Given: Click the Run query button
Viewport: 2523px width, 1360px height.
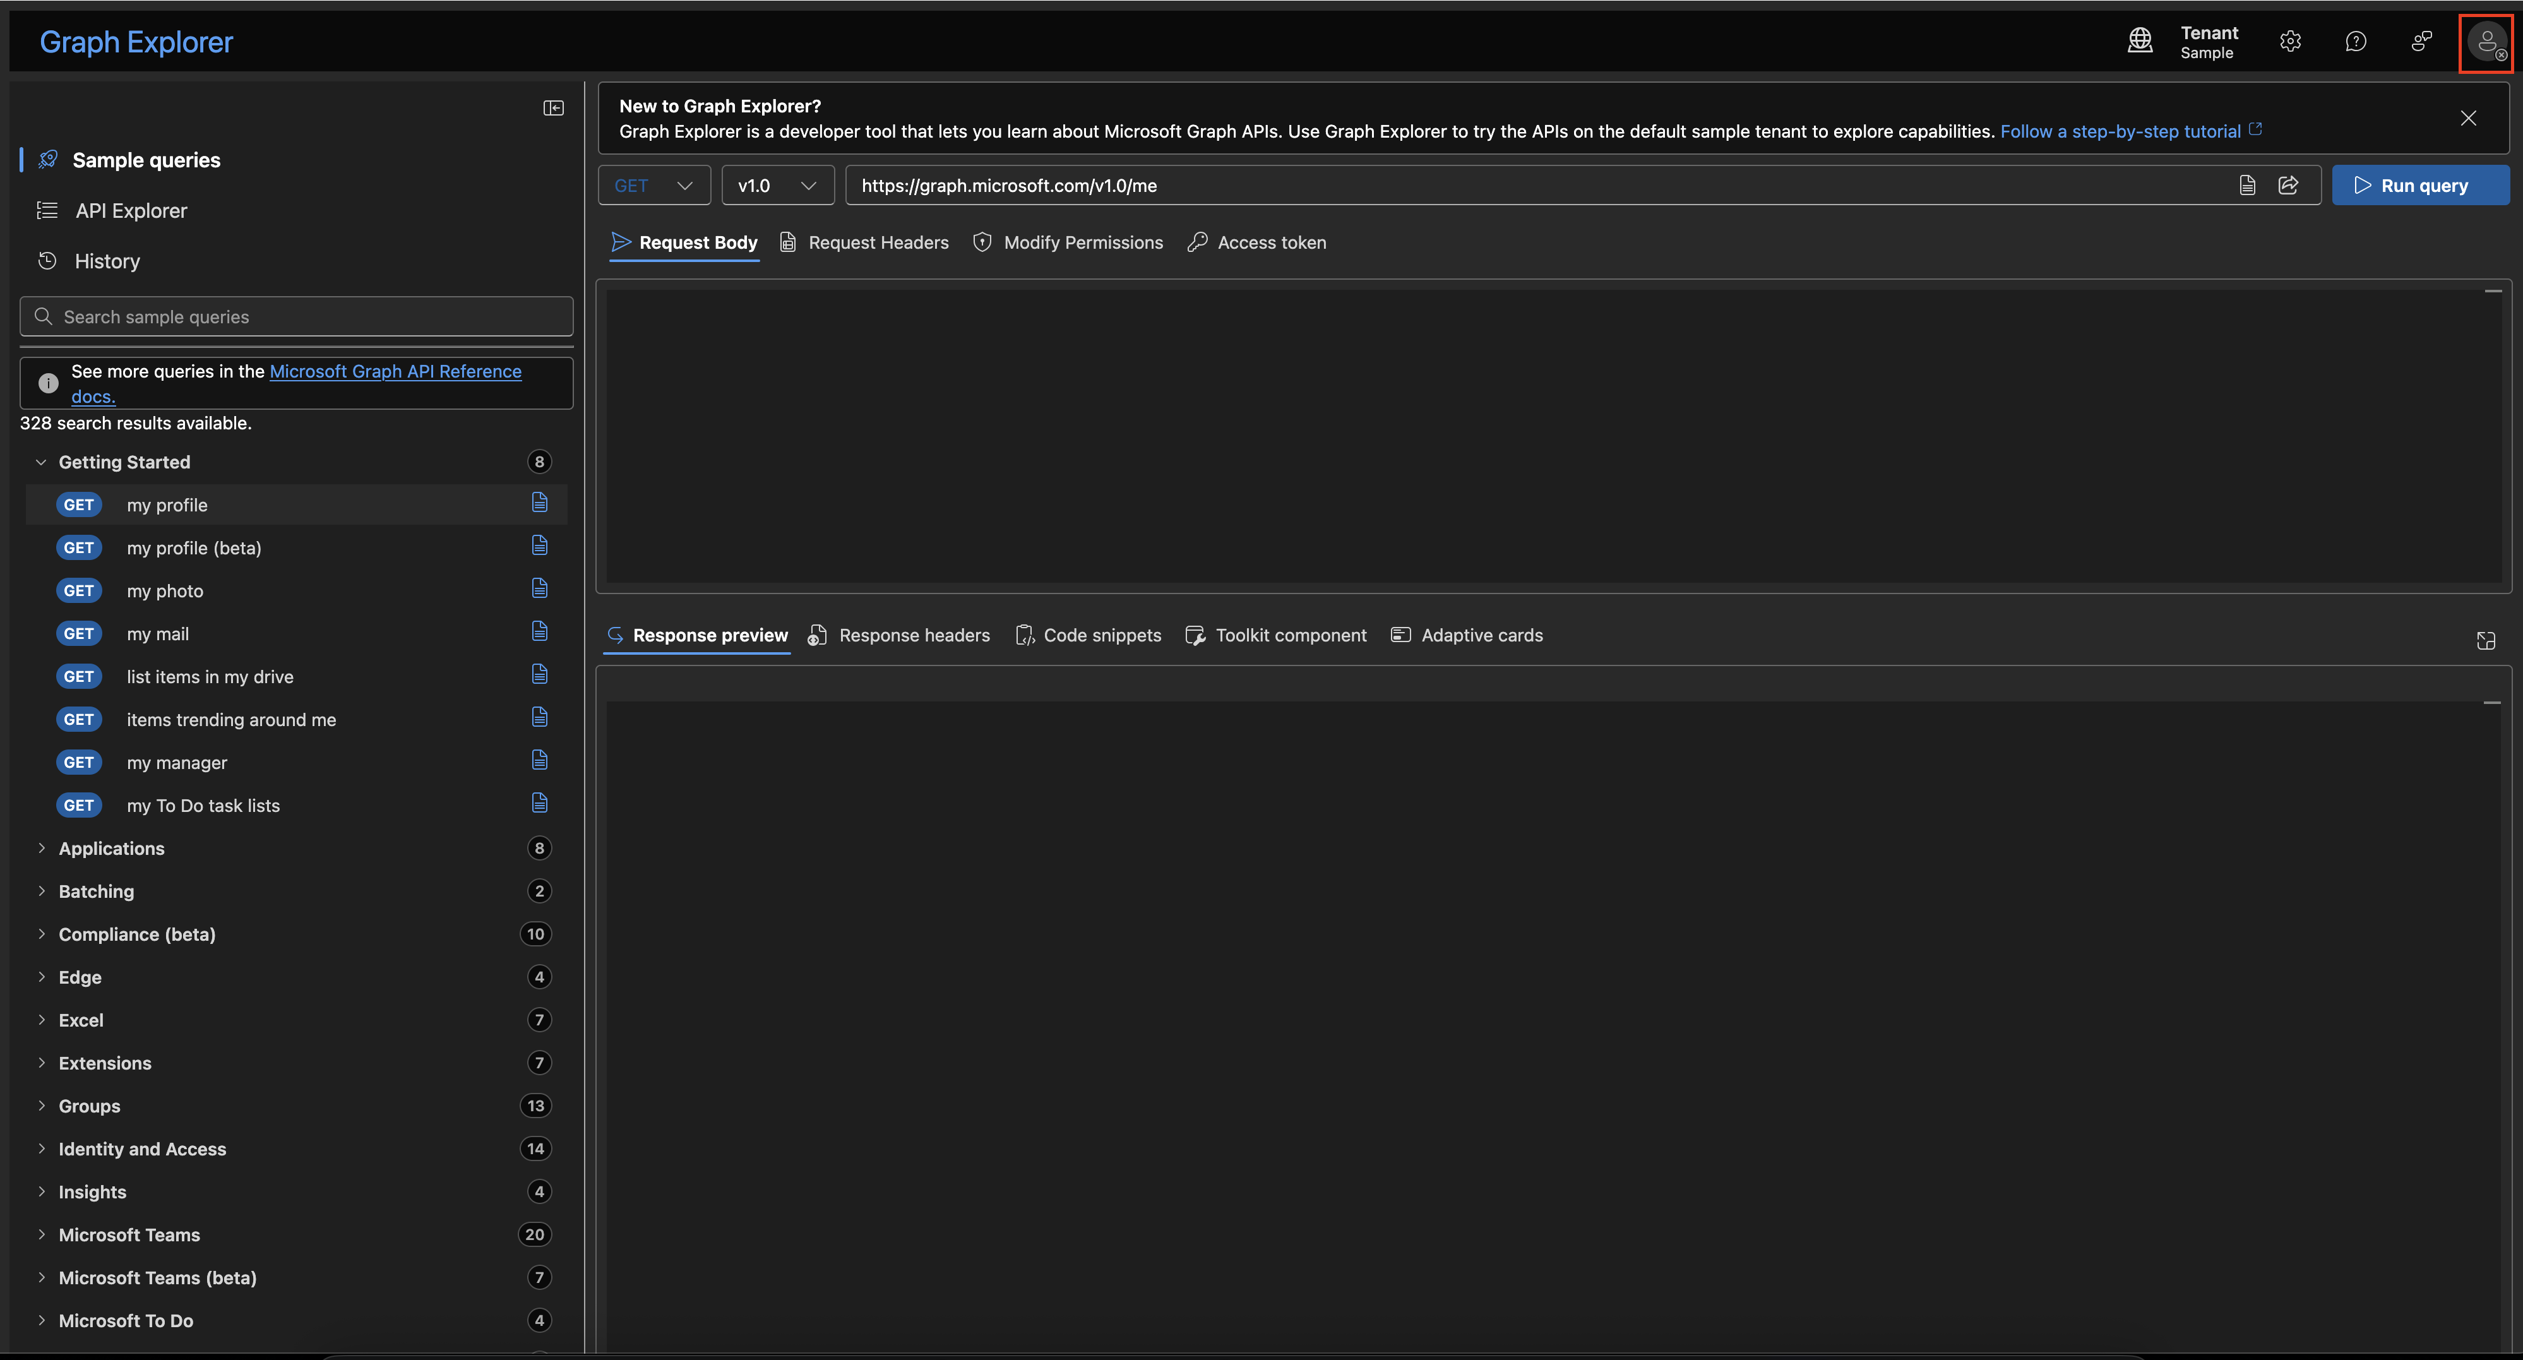Looking at the screenshot, I should [x=2420, y=185].
